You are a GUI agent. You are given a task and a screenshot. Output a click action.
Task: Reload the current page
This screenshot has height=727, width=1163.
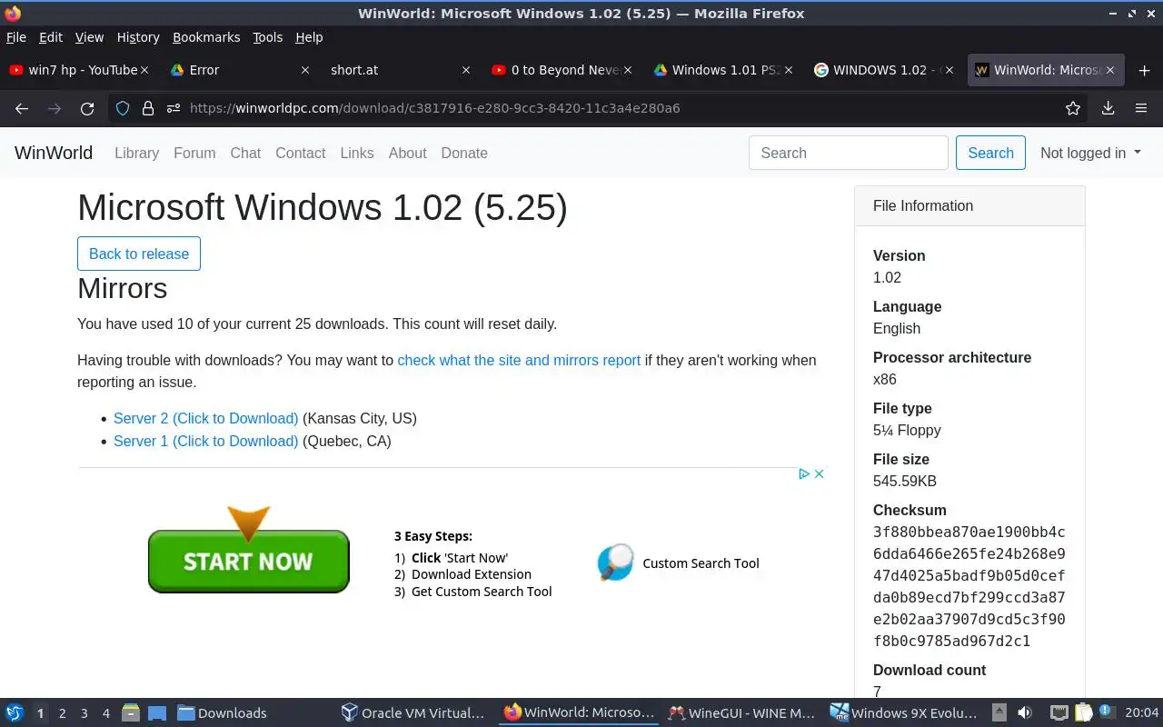(x=87, y=108)
